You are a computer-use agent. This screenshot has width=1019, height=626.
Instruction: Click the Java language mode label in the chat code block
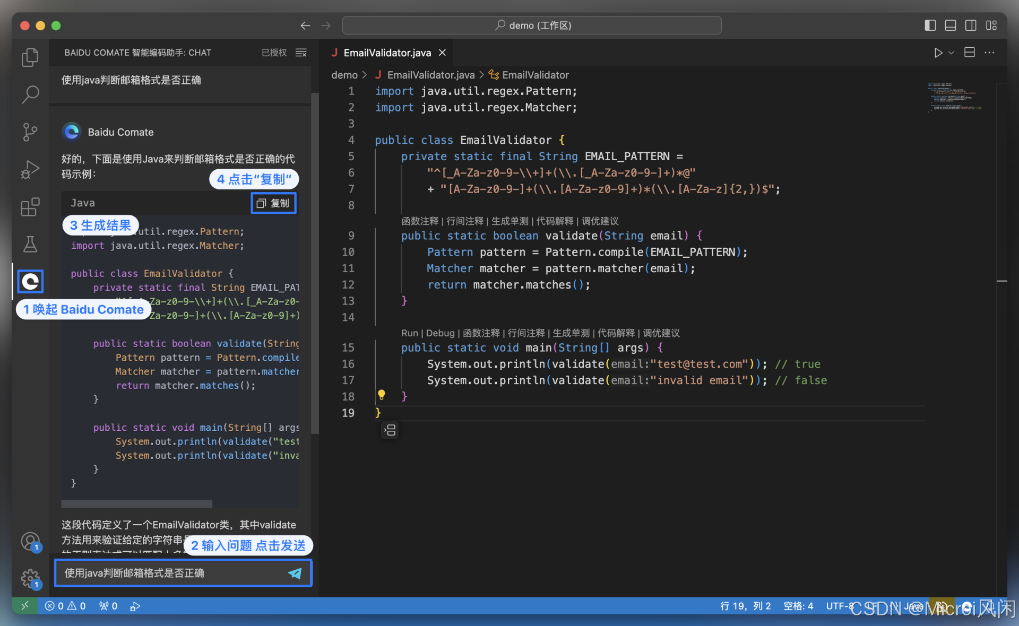pyautogui.click(x=83, y=203)
